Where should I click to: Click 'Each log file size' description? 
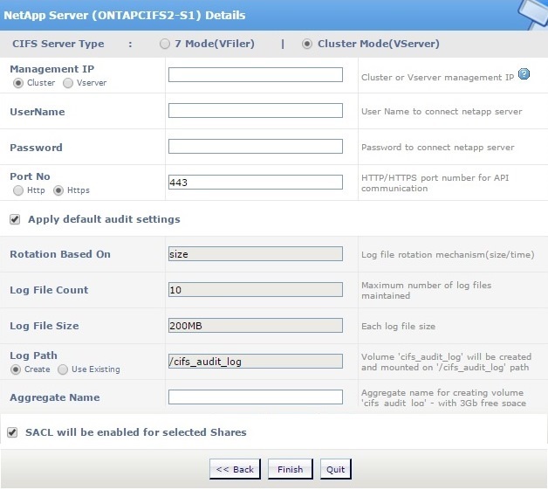399,327
